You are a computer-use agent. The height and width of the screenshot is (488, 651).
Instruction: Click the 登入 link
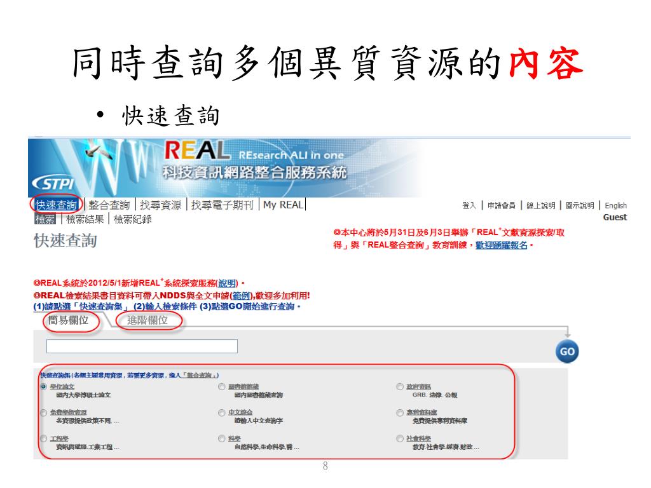coord(469,205)
